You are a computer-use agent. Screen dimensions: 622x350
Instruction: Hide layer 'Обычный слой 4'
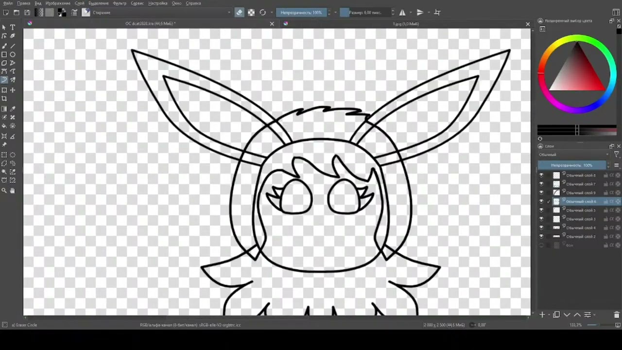[541, 228]
